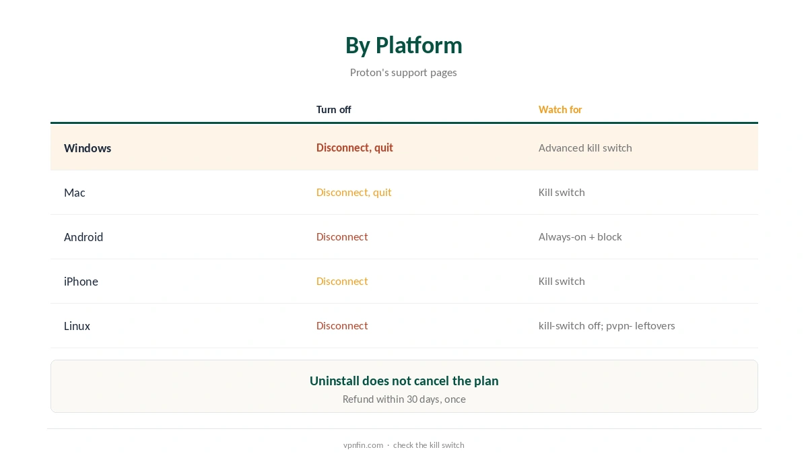Click "Refund within 30 days, once" text
Viewport: 808px width, 458px height.
[x=404, y=399]
